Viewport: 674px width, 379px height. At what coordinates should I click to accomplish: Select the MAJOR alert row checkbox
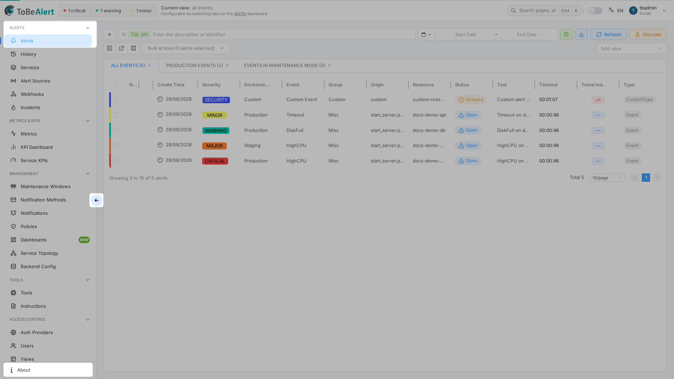(116, 145)
